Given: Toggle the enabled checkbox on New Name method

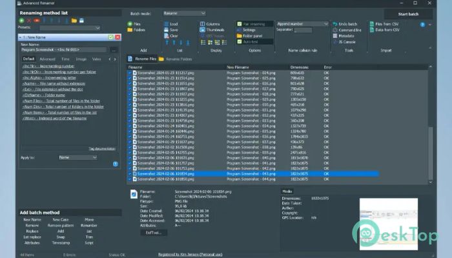Looking at the screenshot, I should click(x=110, y=37).
